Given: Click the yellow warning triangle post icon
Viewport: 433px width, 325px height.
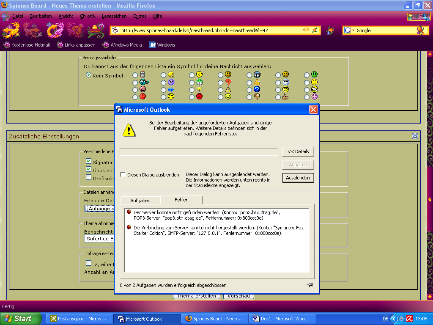Looking at the screenshot, I should coord(228,89).
